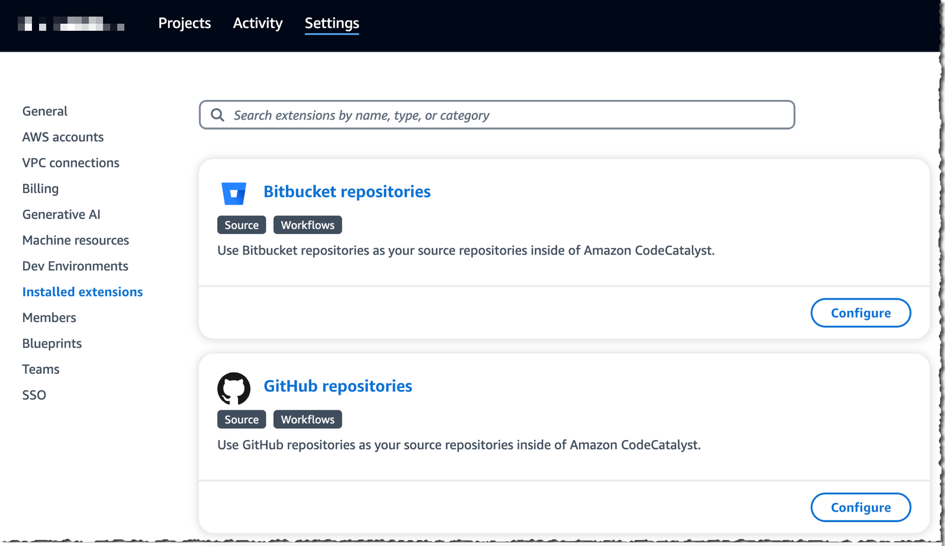945x546 pixels.
Task: Click the Workflows badge on GitHub repositories
Action: [x=307, y=419]
